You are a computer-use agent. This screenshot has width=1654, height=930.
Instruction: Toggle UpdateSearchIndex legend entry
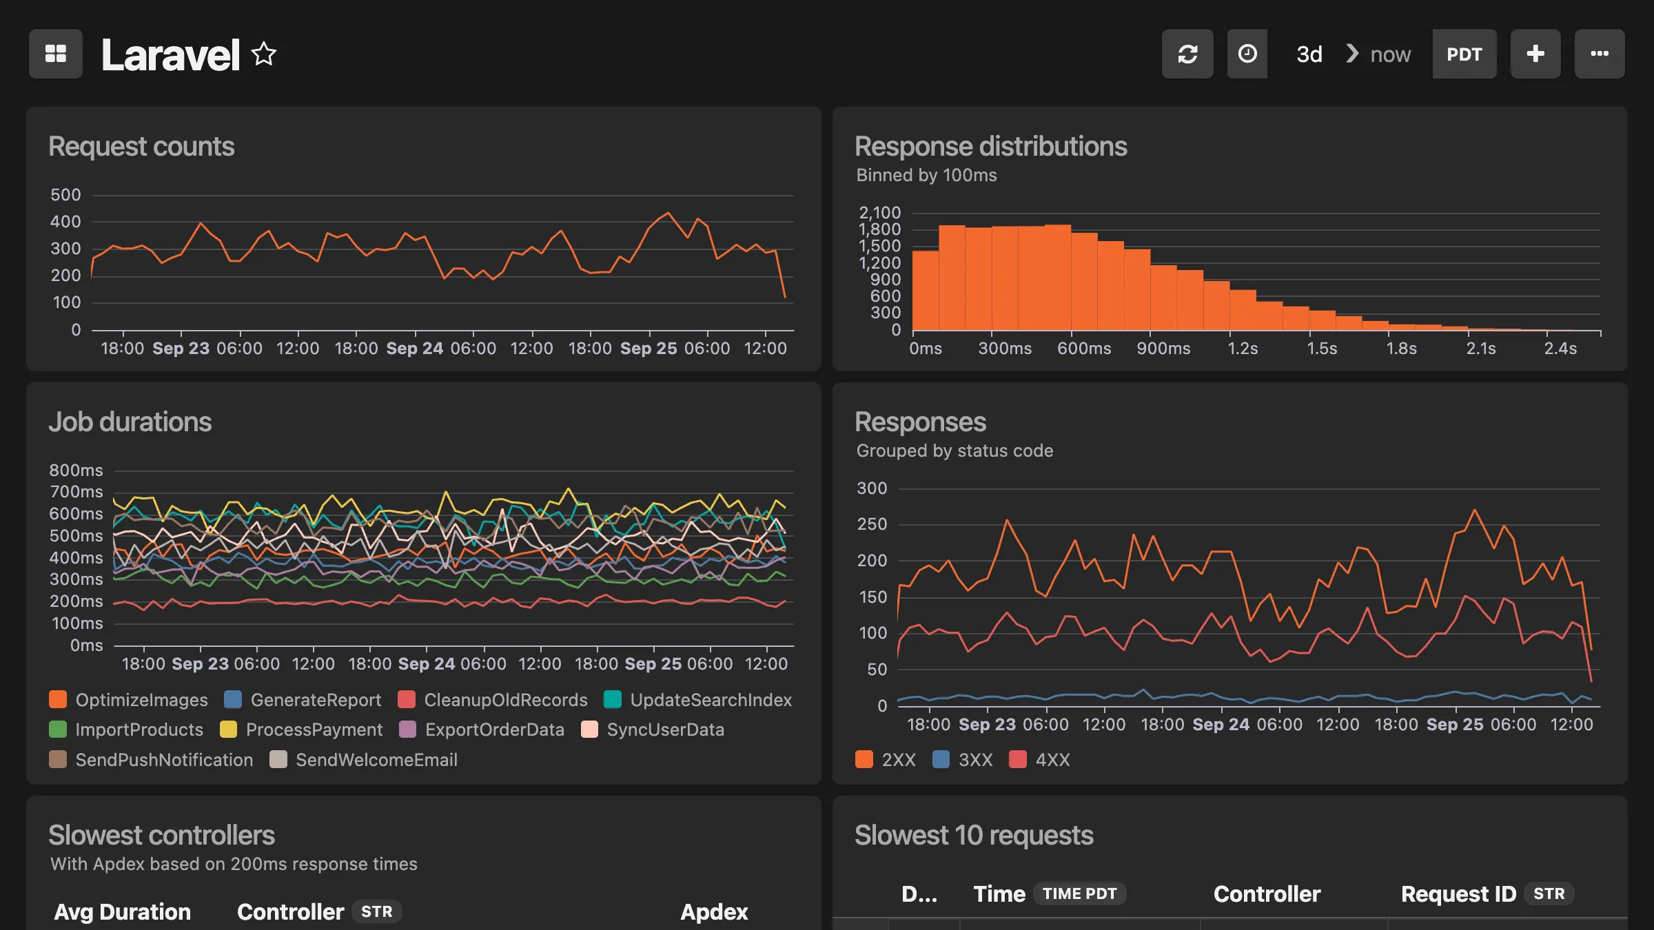pyautogui.click(x=698, y=700)
